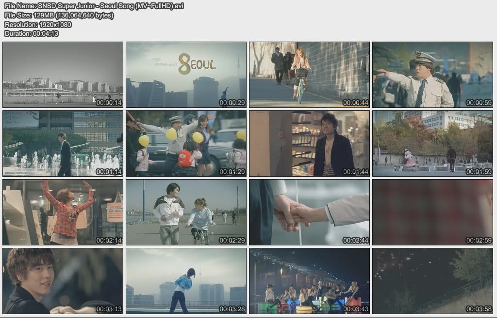
Task: Click the close-up face frame at 00:03:13
Action: [63, 281]
